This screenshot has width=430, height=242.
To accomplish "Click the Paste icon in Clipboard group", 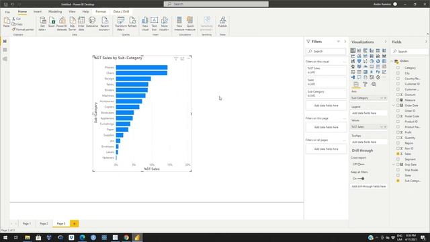I will 6,22.
